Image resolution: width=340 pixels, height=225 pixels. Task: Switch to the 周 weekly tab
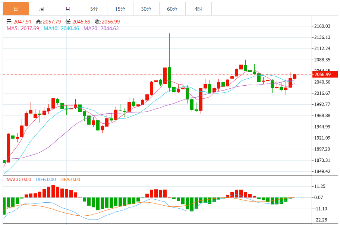point(42,9)
